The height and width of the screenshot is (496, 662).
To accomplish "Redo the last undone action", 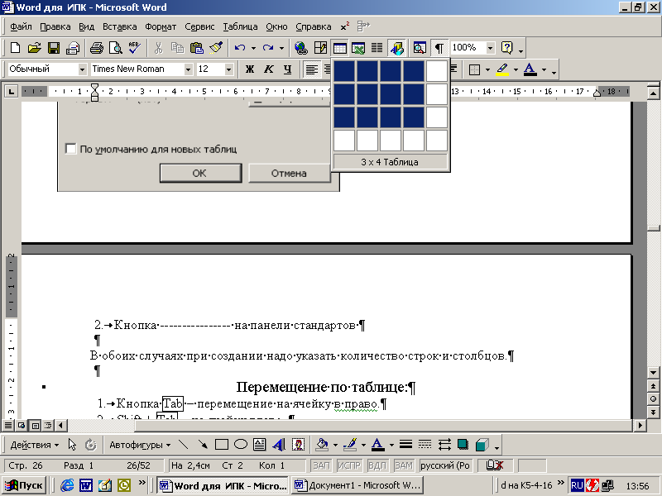I will click(x=268, y=48).
